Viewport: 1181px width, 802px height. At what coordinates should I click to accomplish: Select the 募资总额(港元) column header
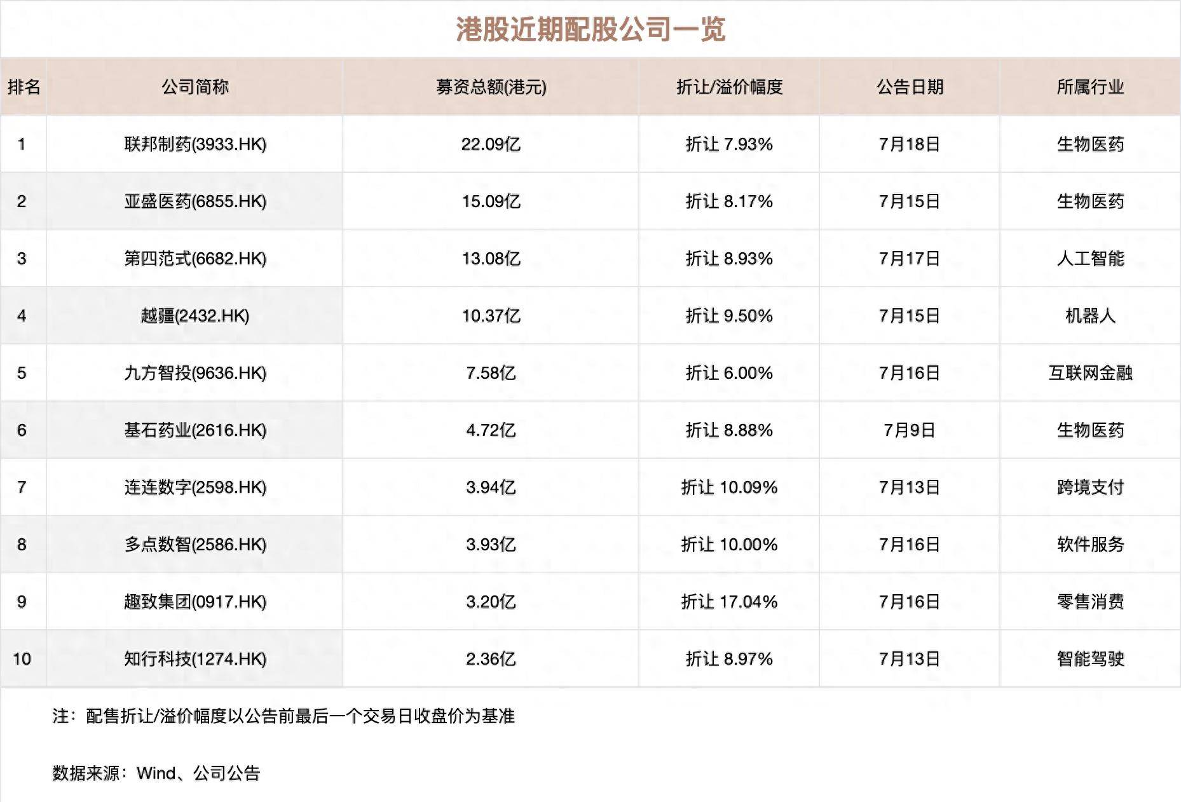(x=491, y=87)
